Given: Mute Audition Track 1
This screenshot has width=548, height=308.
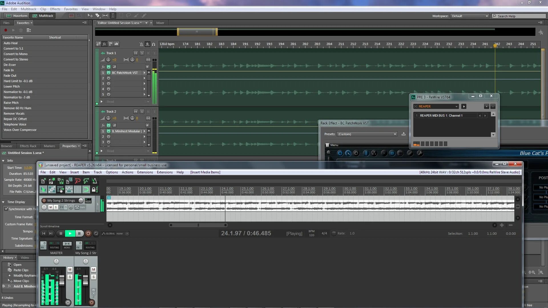Looking at the screenshot, I should [x=136, y=53].
